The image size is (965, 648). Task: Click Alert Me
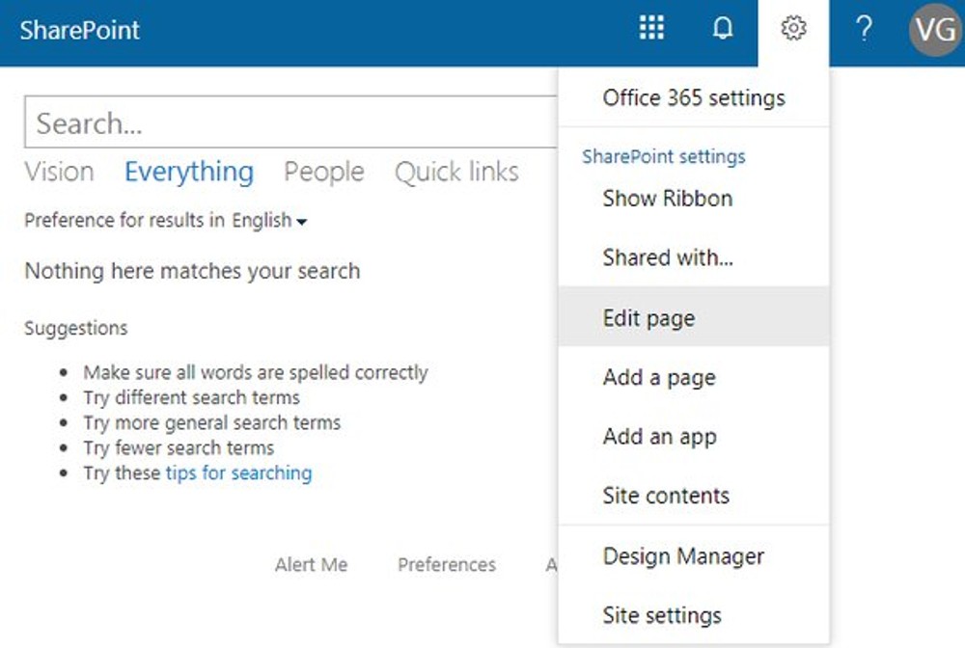coord(311,565)
